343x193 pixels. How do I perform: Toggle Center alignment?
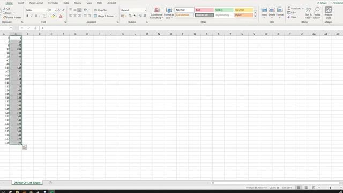75,16
